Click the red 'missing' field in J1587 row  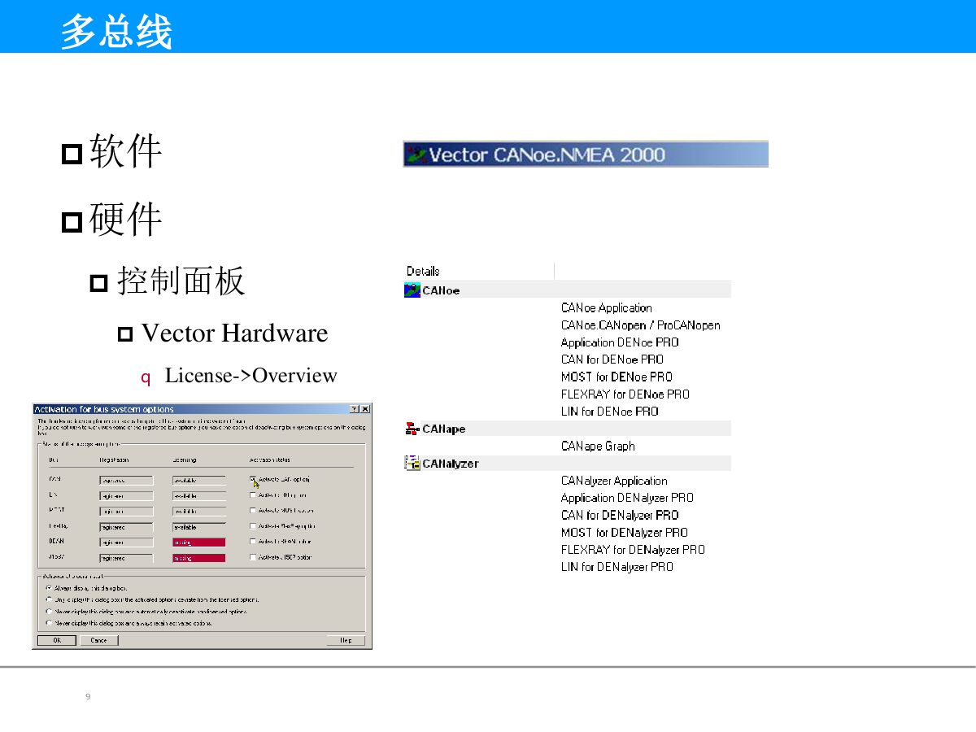tap(199, 558)
